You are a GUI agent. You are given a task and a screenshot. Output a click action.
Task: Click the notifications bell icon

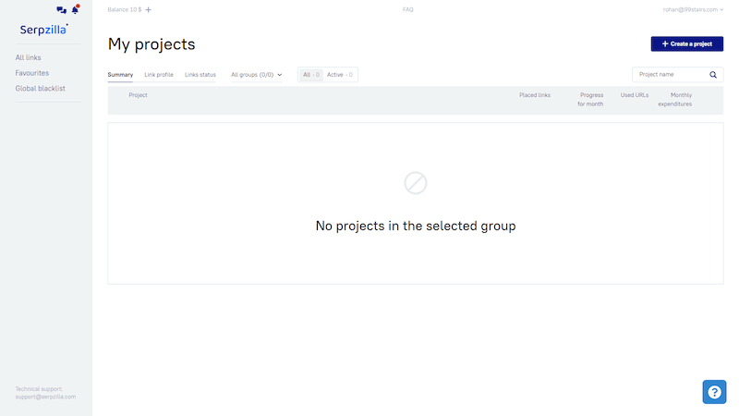click(75, 9)
